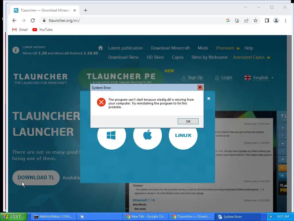
Task: Switch to Administrator command prompt taskbar item
Action: [x=54, y=217]
